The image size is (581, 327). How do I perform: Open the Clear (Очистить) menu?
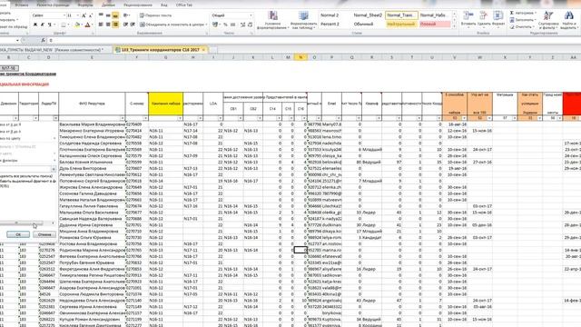click(x=522, y=27)
